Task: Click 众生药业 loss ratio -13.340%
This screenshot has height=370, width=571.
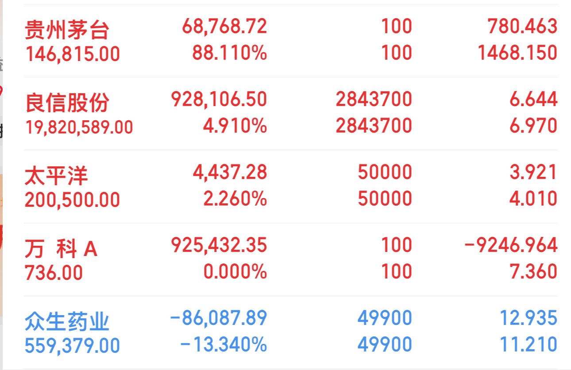Action: 224,345
